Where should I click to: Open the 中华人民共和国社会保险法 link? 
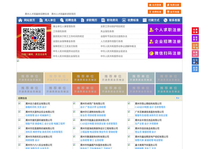pyautogui.click(x=66, y=56)
